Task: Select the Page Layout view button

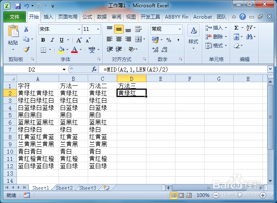Action: pyautogui.click(x=181, y=195)
